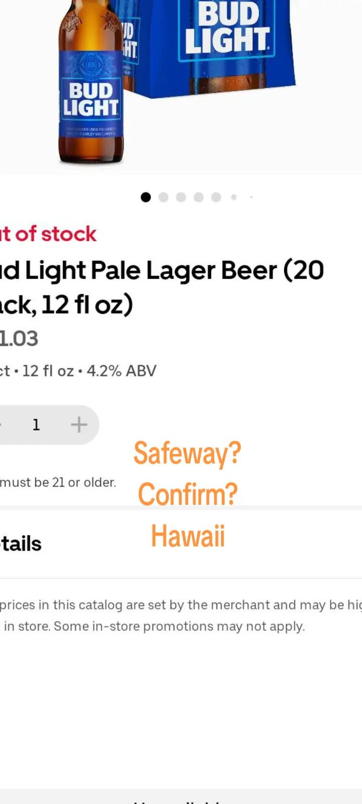Screen dimensions: 362x804
Task: Jump to the second image carousel dot
Action: [x=163, y=197]
